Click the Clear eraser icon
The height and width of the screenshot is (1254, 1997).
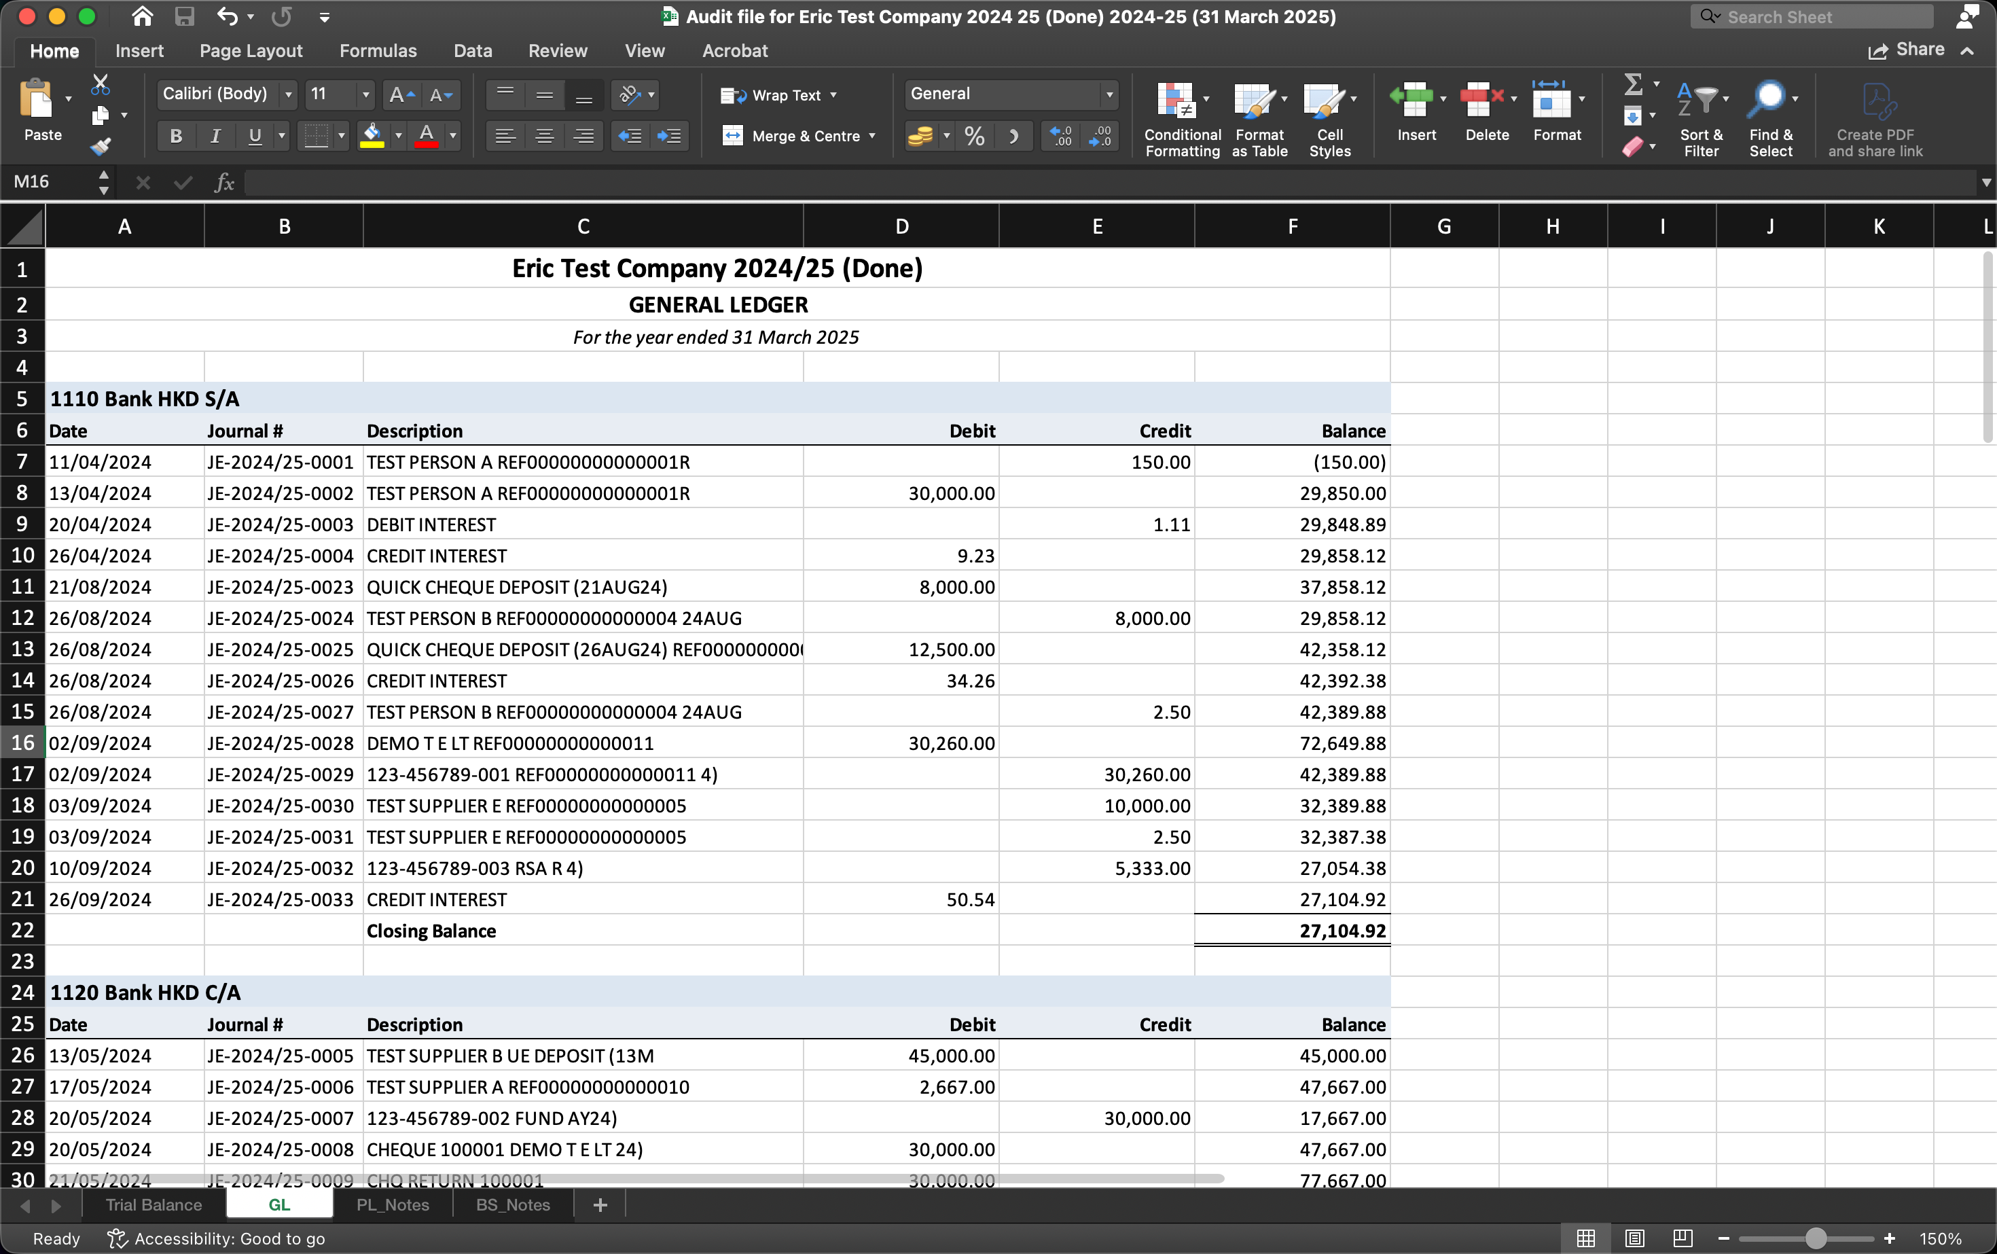pos(1632,147)
